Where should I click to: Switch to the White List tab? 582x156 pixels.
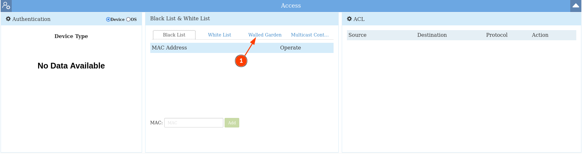pyautogui.click(x=220, y=35)
